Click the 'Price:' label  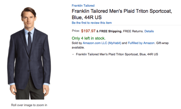[x=76, y=31]
